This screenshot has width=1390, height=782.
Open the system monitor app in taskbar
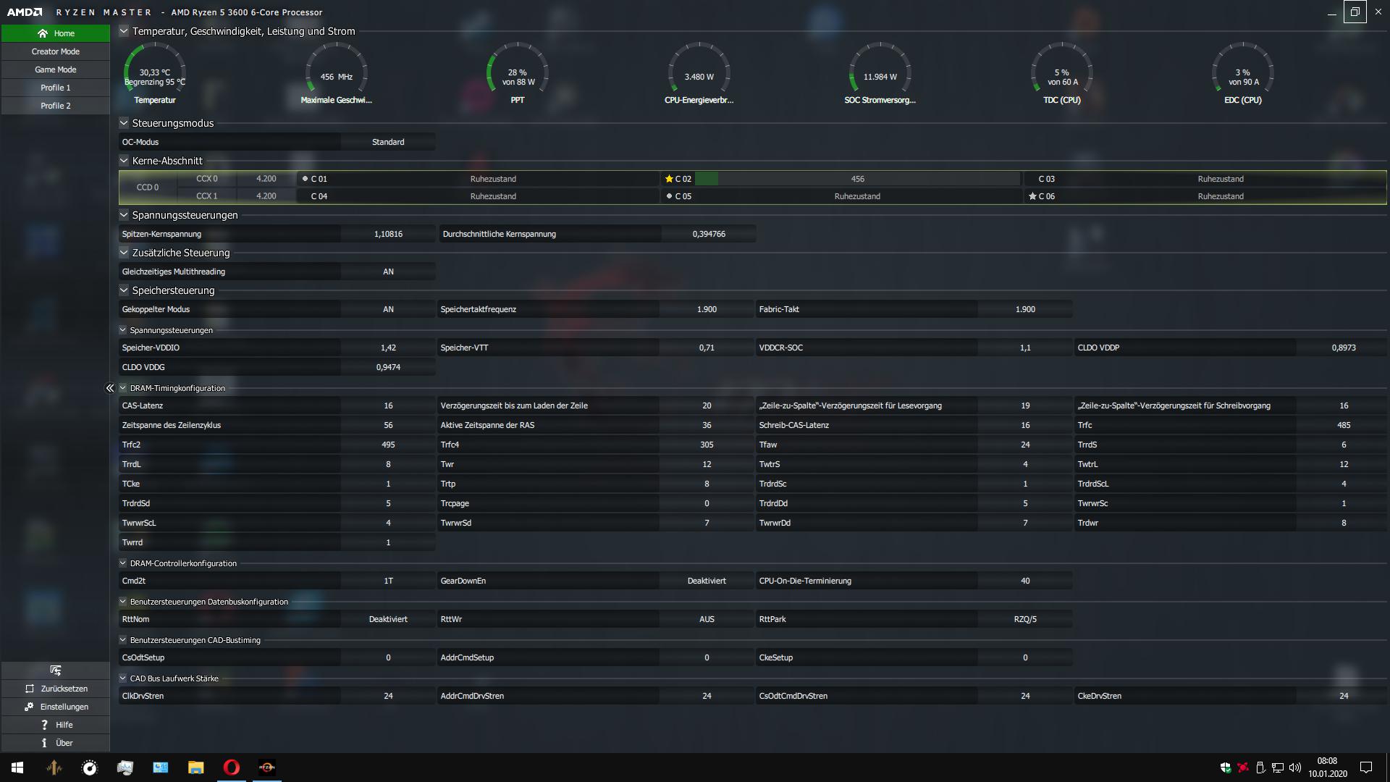click(x=125, y=768)
